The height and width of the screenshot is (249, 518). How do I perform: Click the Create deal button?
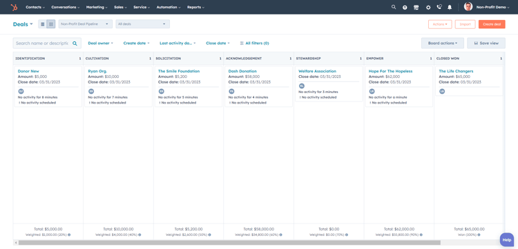pos(492,24)
